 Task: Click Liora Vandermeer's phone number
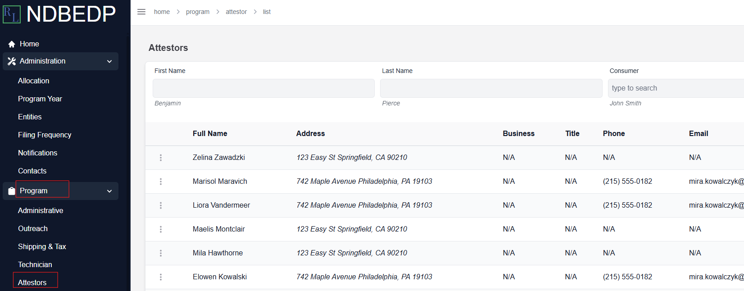pyautogui.click(x=627, y=205)
